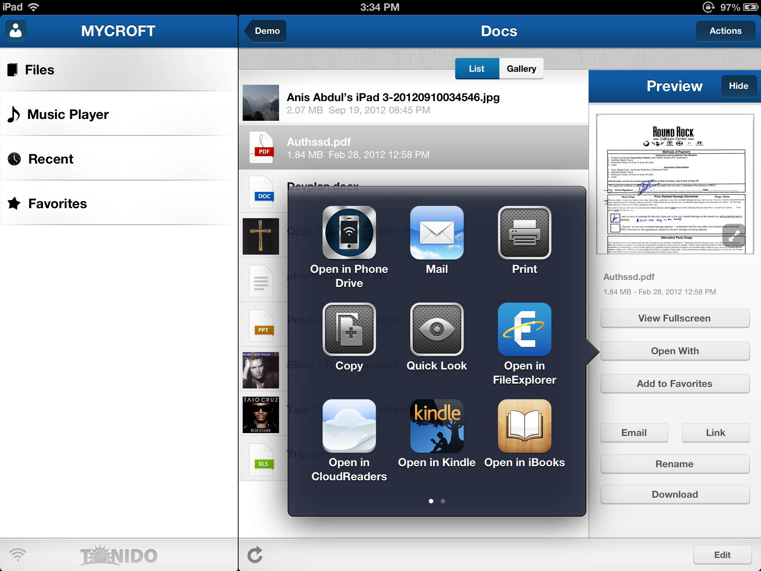
Task: Go back to Demo folder
Action: 265,31
